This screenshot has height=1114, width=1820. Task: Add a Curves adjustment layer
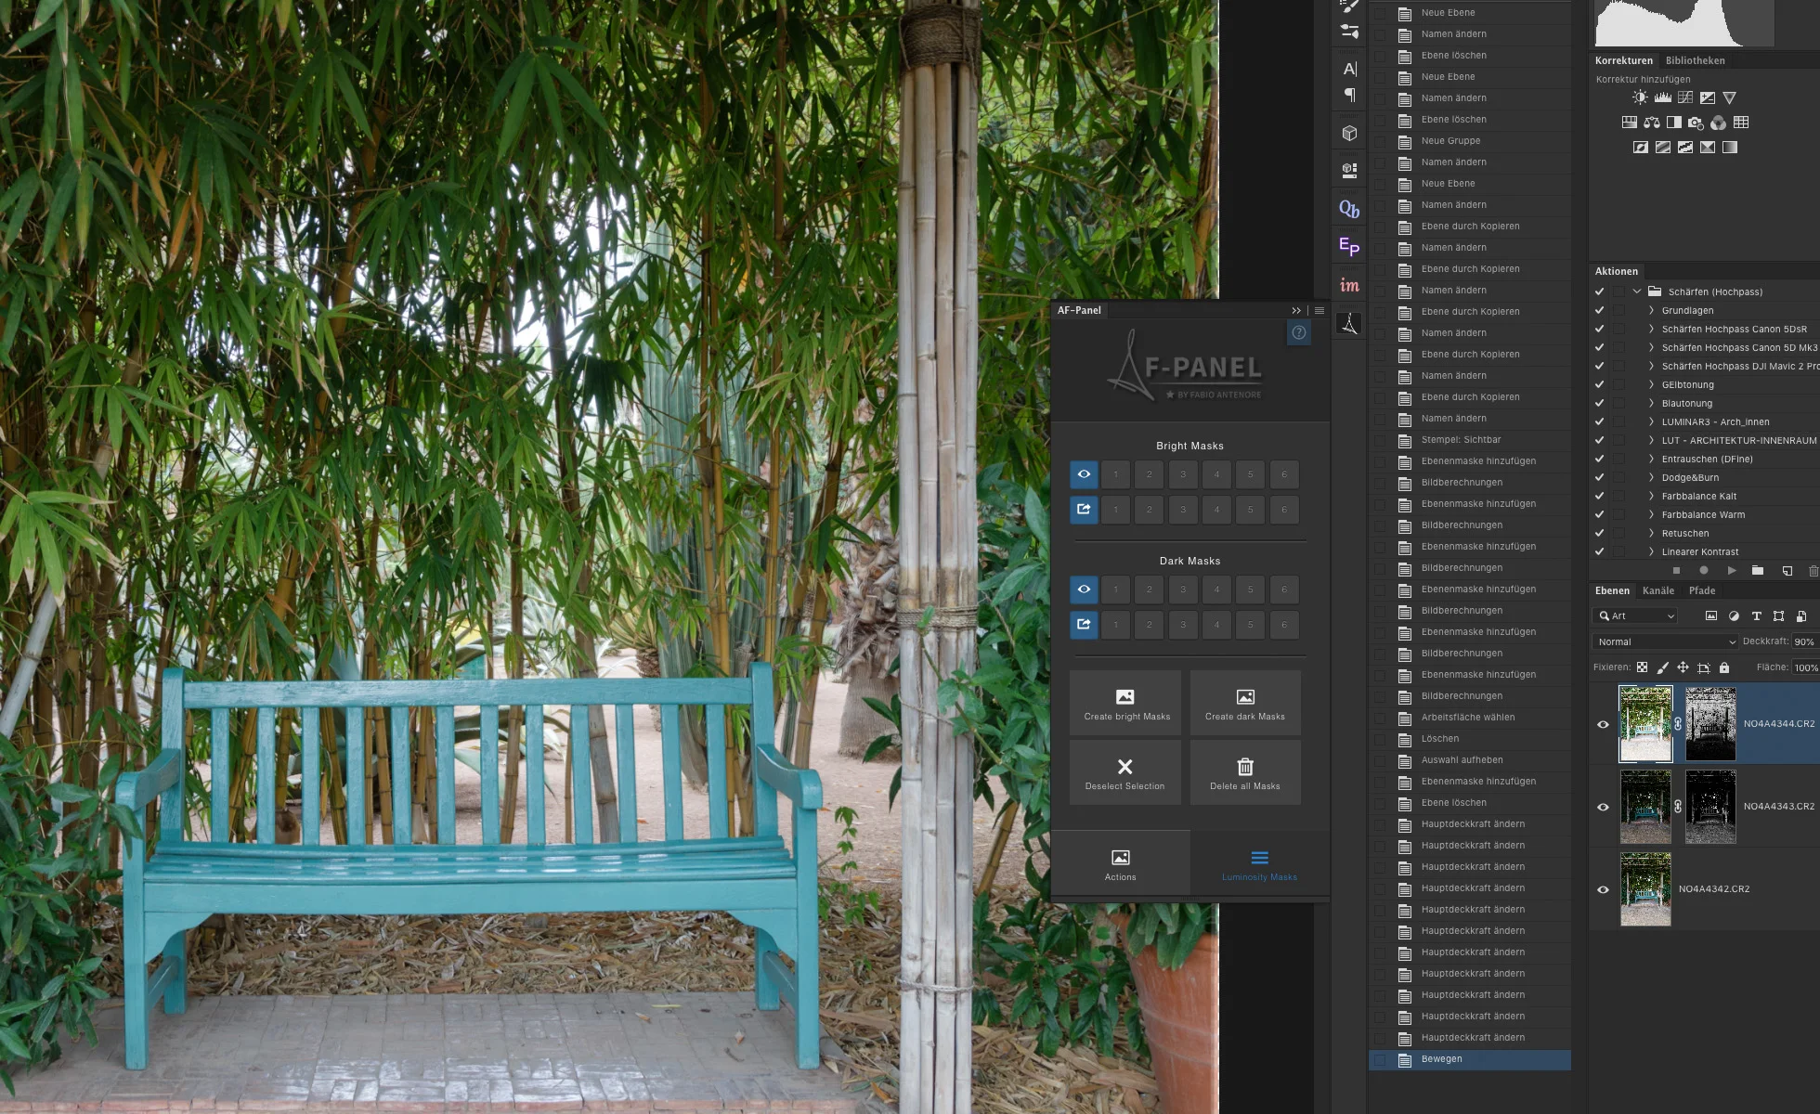(x=1685, y=97)
